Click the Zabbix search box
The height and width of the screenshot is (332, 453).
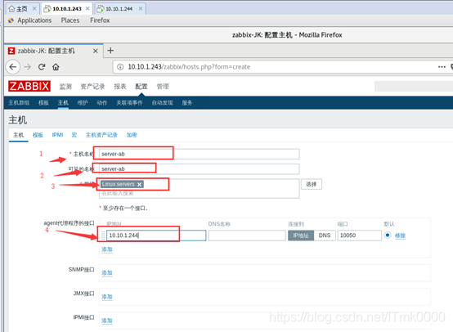(x=414, y=87)
